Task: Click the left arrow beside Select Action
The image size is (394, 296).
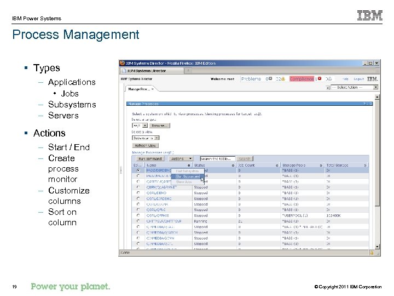Action: 328,88
